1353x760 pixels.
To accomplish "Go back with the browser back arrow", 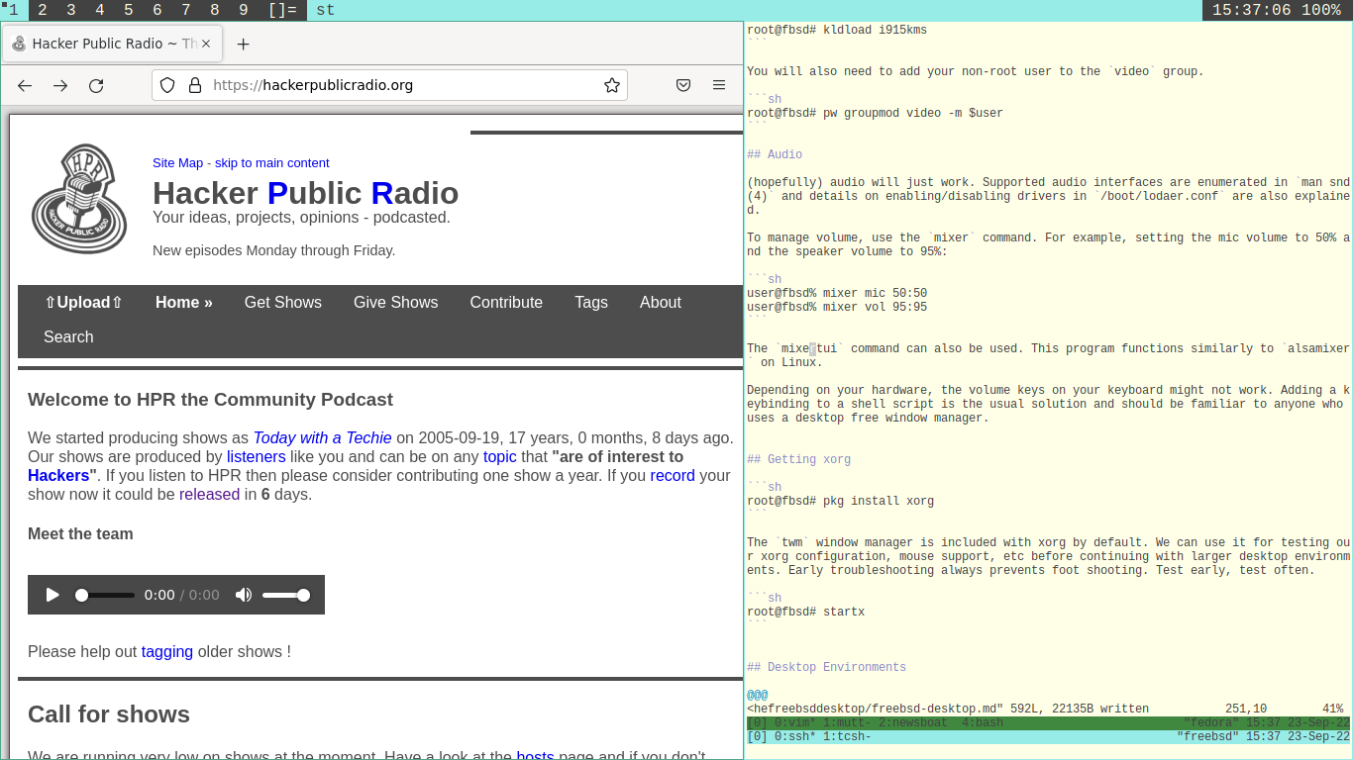I will [25, 86].
